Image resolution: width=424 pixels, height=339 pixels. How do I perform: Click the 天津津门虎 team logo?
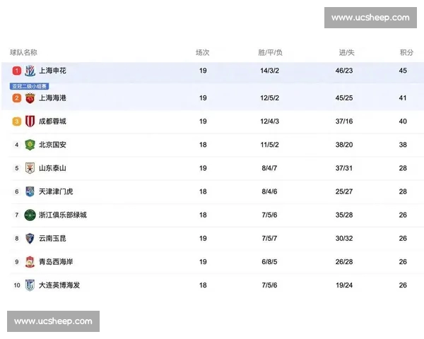[30, 191]
